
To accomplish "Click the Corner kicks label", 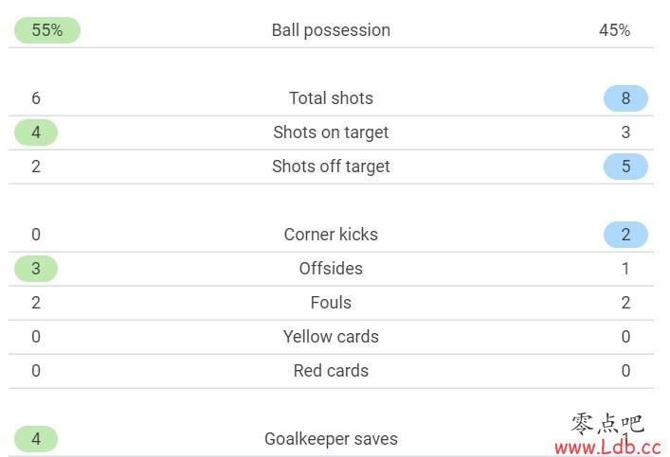I will (331, 235).
